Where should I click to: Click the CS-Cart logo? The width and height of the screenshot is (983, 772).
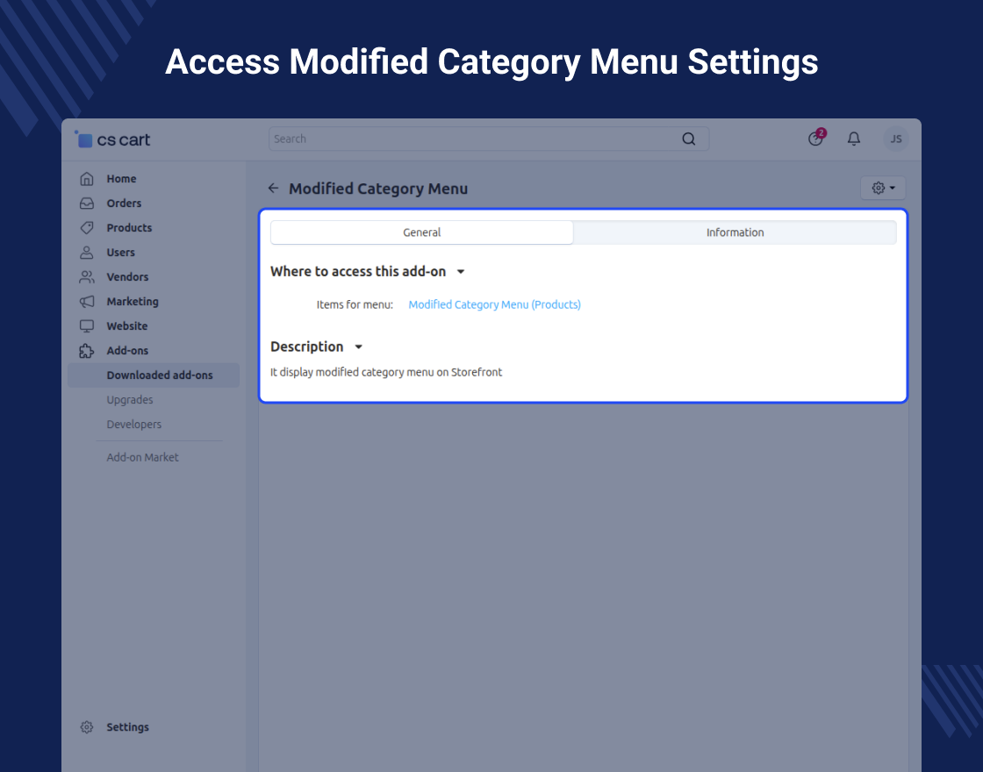tap(113, 139)
